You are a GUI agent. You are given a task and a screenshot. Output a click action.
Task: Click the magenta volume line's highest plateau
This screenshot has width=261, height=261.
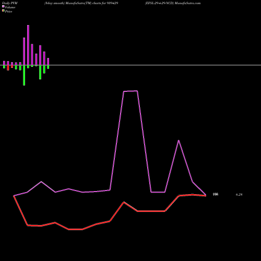click(130, 91)
